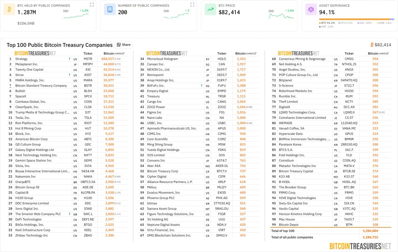
Task: Click the BNB .14% legend item
Action: (384, 23)
